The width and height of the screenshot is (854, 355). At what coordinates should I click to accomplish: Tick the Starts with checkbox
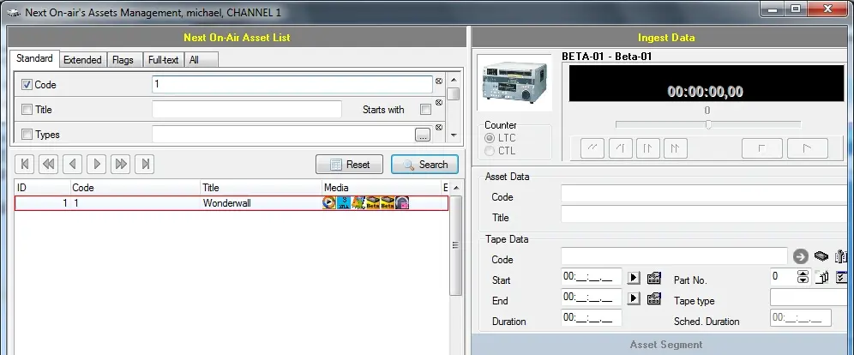pyautogui.click(x=424, y=110)
